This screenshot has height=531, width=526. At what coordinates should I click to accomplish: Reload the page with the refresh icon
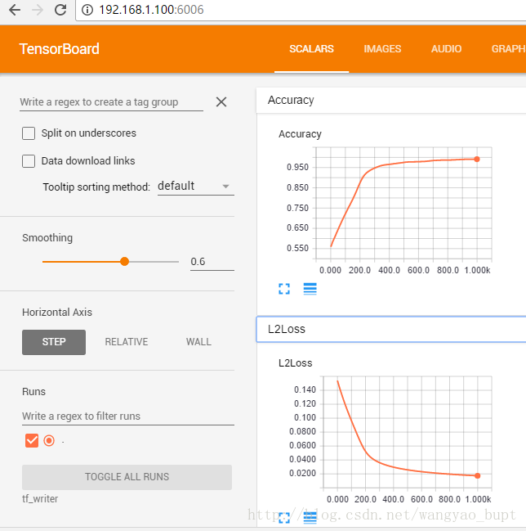tap(60, 10)
